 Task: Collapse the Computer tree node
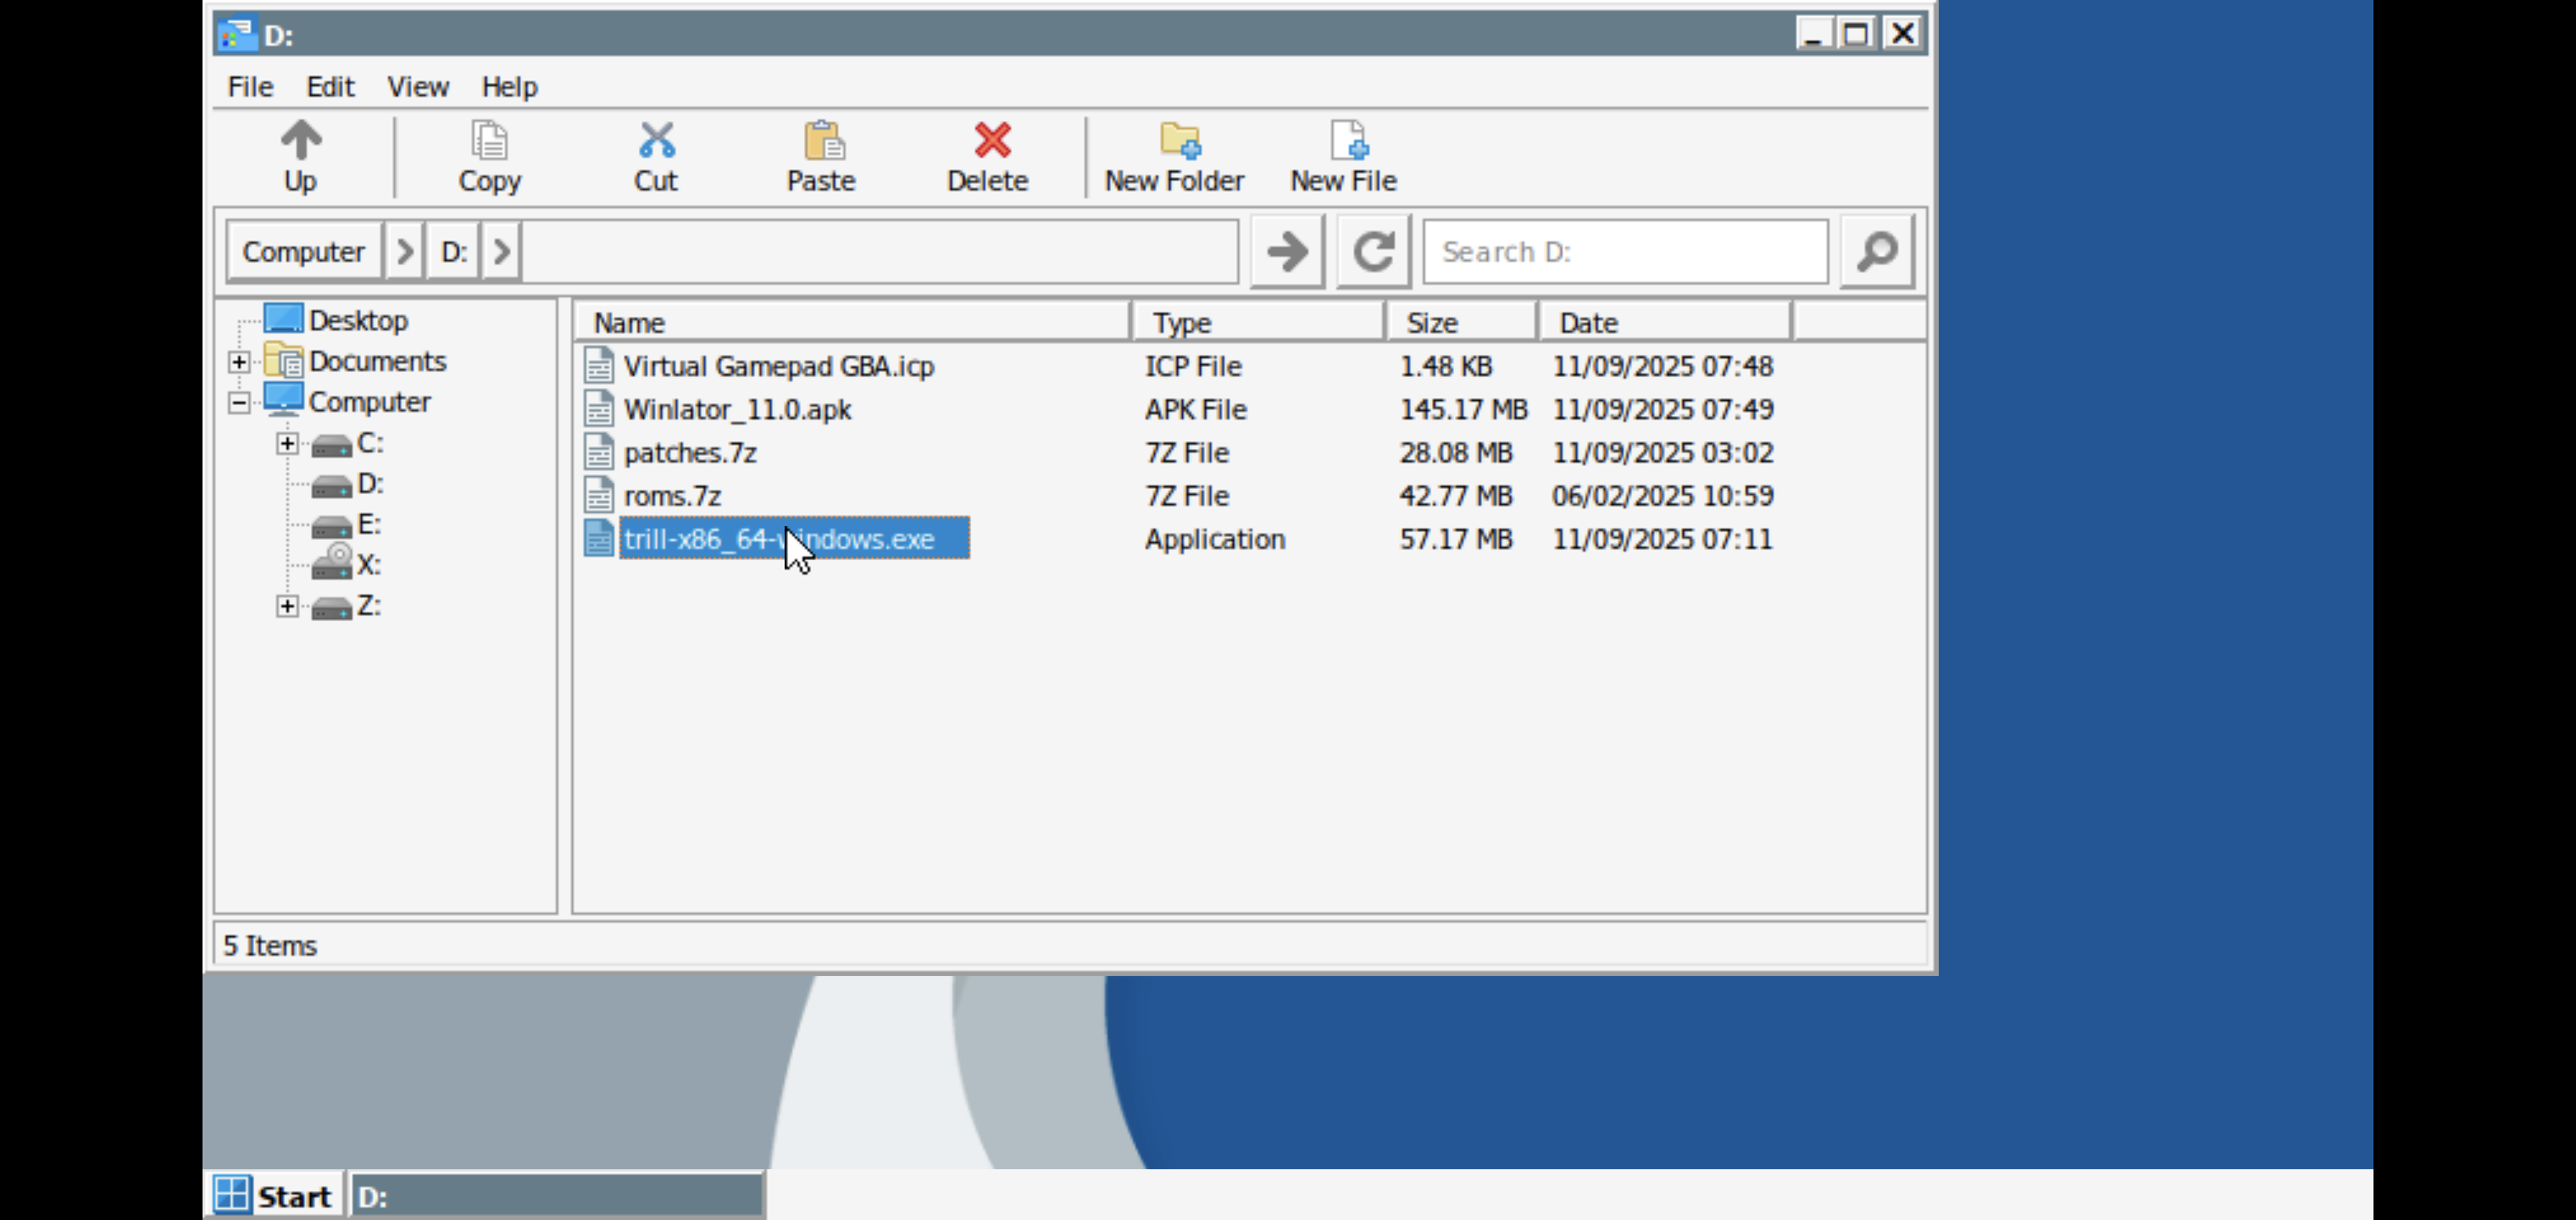tap(239, 403)
